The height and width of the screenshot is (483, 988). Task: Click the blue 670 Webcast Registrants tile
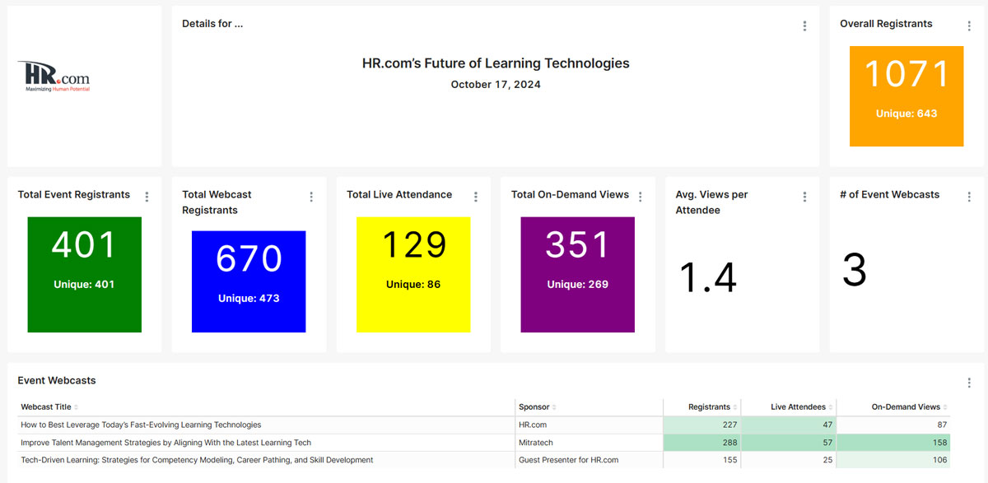pyautogui.click(x=249, y=281)
